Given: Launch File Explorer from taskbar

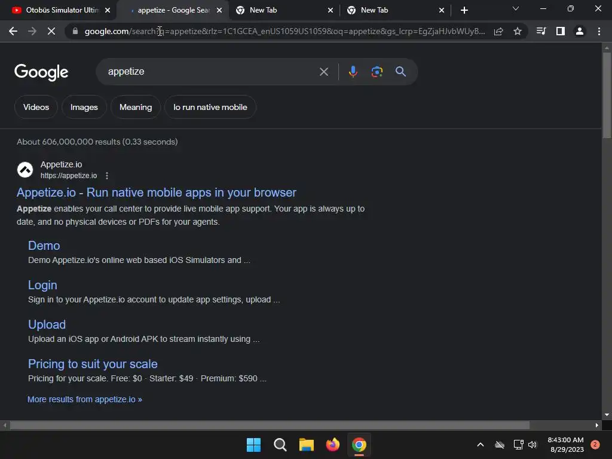Looking at the screenshot, I should 307,445.
